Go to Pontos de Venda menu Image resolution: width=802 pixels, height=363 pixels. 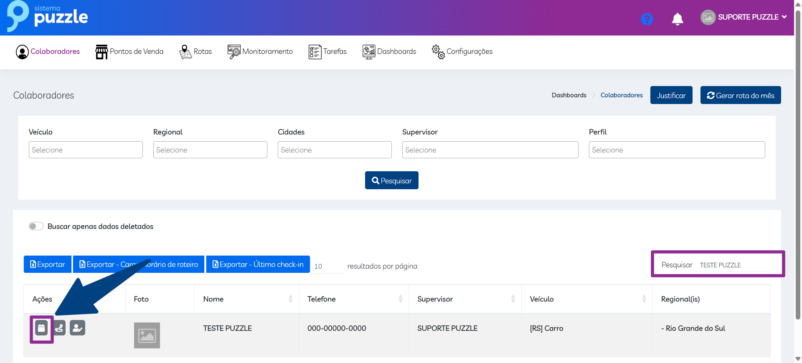click(x=129, y=51)
